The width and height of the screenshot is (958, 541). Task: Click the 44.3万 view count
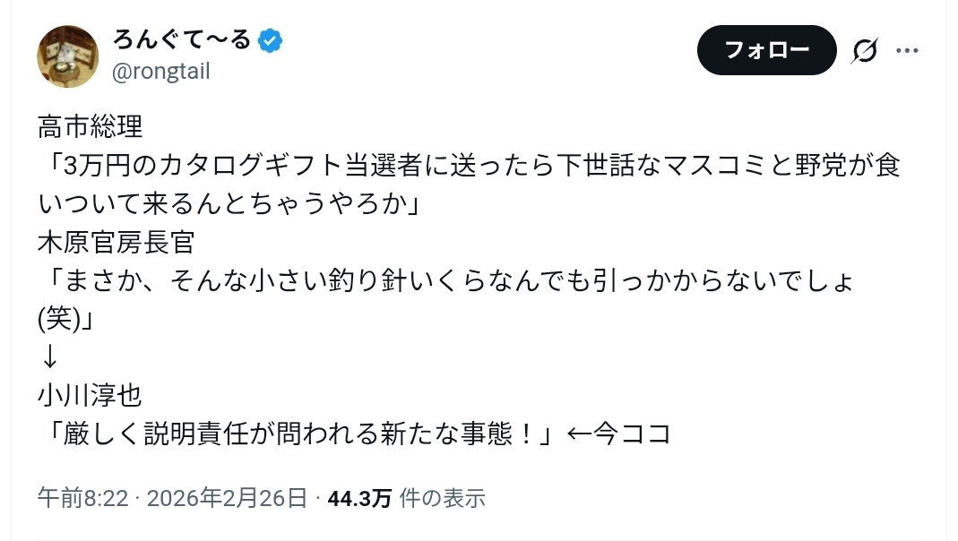tap(359, 498)
